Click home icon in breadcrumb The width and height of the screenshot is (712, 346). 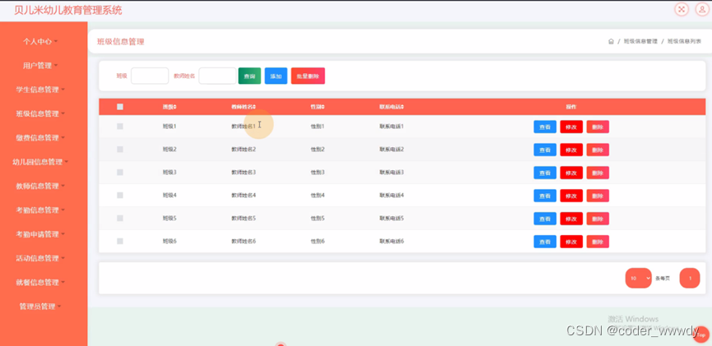point(611,41)
